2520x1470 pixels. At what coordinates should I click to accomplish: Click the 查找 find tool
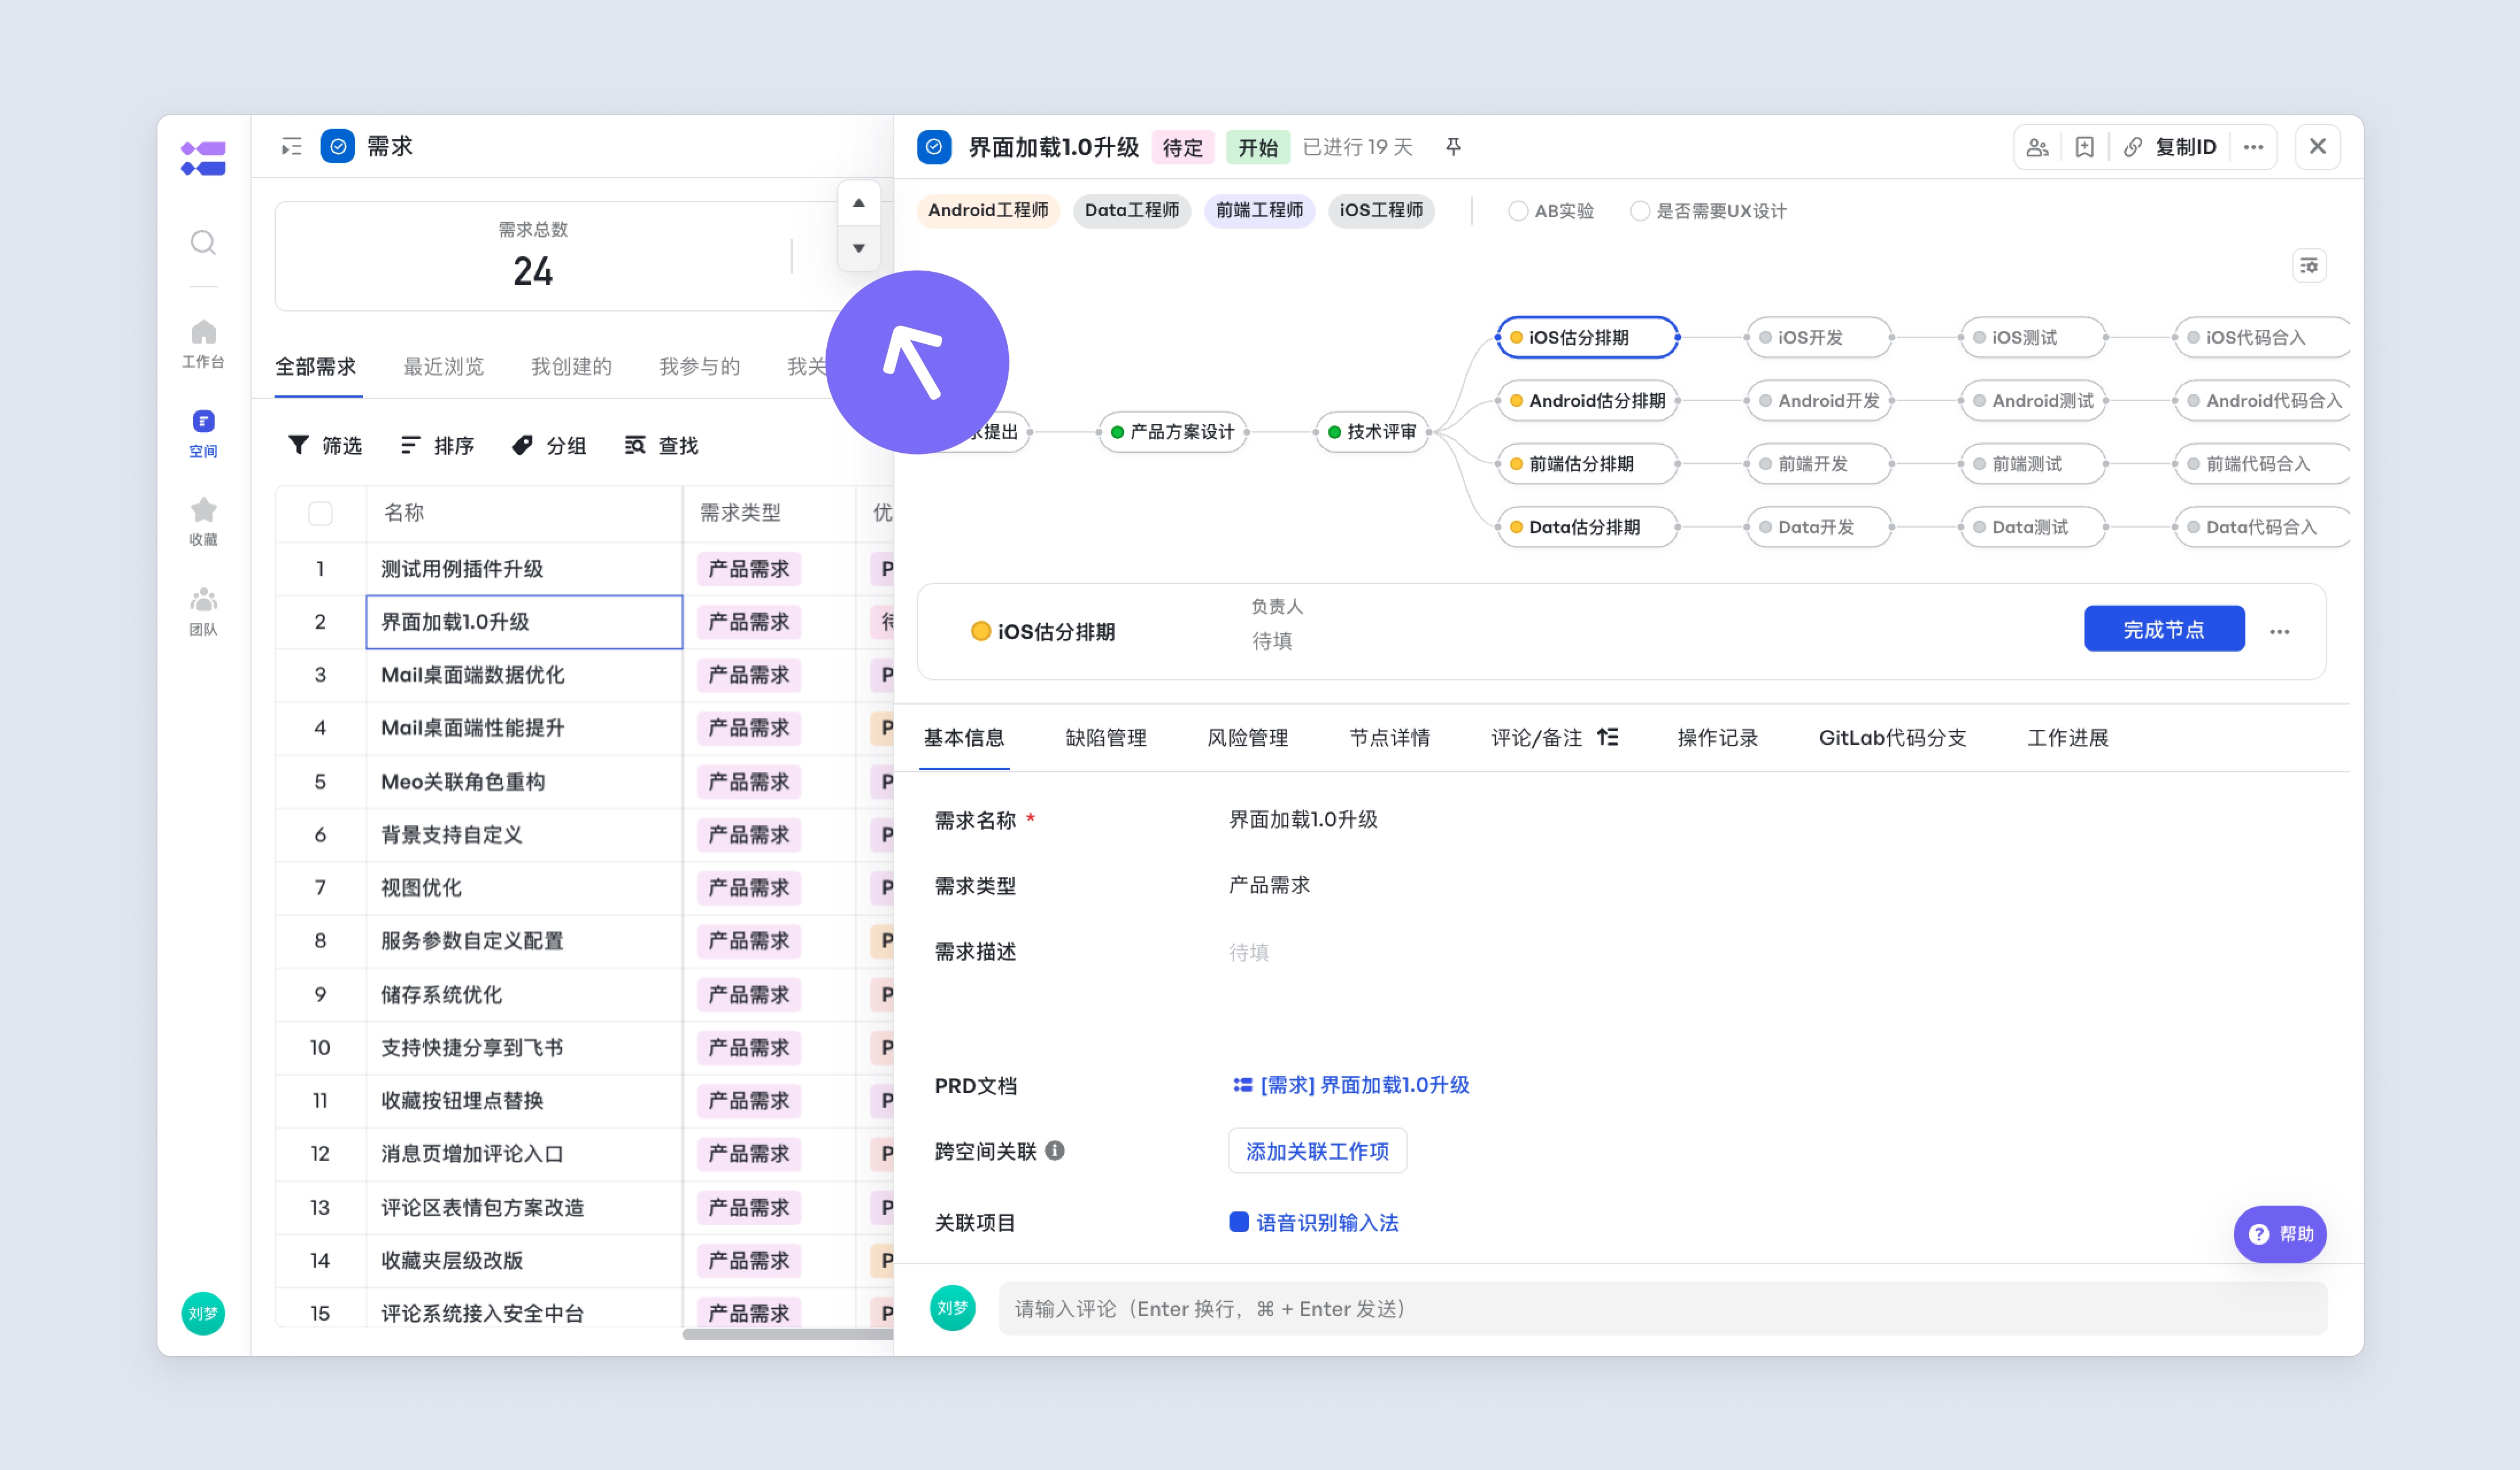click(x=661, y=445)
